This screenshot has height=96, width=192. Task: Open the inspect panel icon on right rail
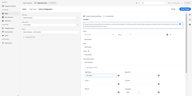pos(190,20)
